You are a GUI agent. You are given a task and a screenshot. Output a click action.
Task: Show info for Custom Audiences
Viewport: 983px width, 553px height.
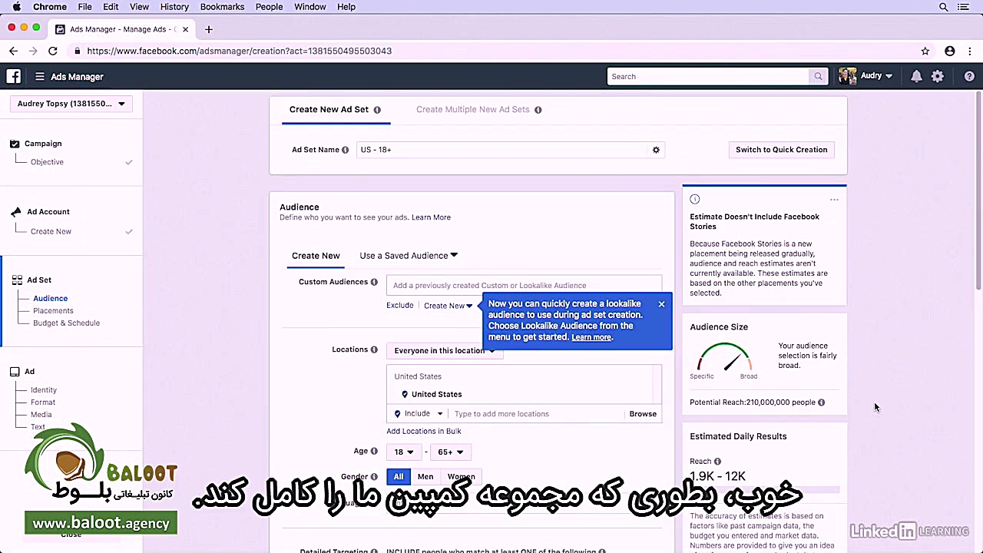(375, 282)
